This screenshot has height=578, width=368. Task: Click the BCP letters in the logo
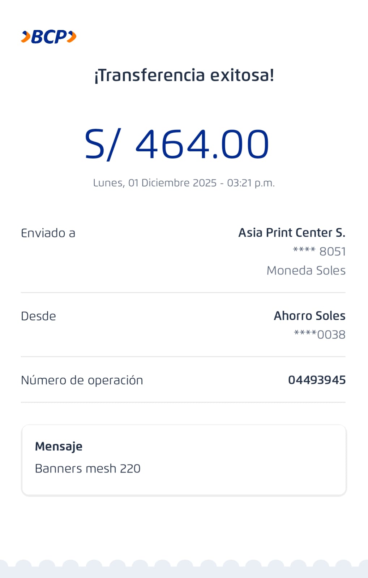(49, 37)
